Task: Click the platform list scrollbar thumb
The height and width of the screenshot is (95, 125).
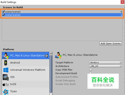Action: (51, 74)
